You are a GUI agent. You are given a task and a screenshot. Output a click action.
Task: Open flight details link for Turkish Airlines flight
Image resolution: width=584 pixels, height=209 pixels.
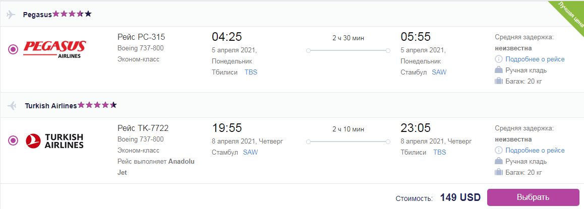(x=535, y=150)
